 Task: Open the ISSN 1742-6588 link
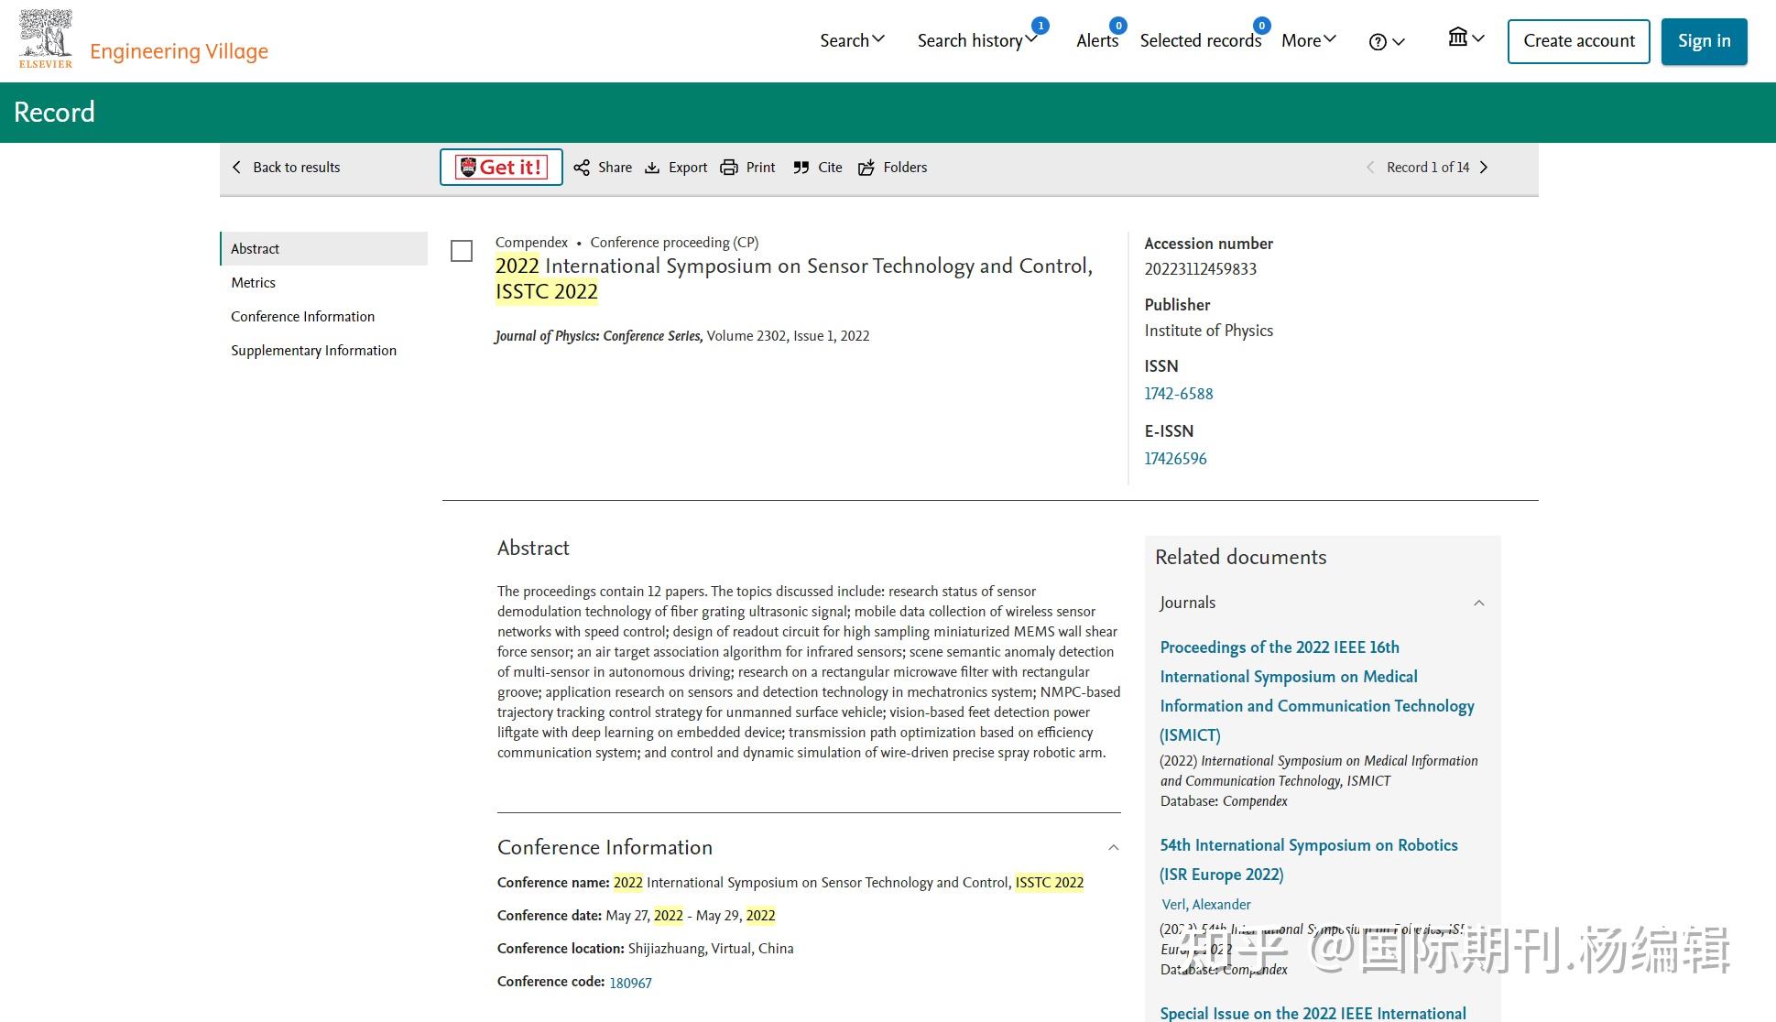(x=1179, y=394)
